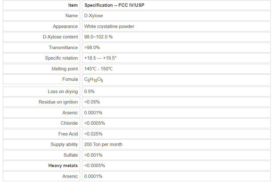The width and height of the screenshot is (273, 184).
Task: Click the bold "Heavy metals" label
Action: 63,166
